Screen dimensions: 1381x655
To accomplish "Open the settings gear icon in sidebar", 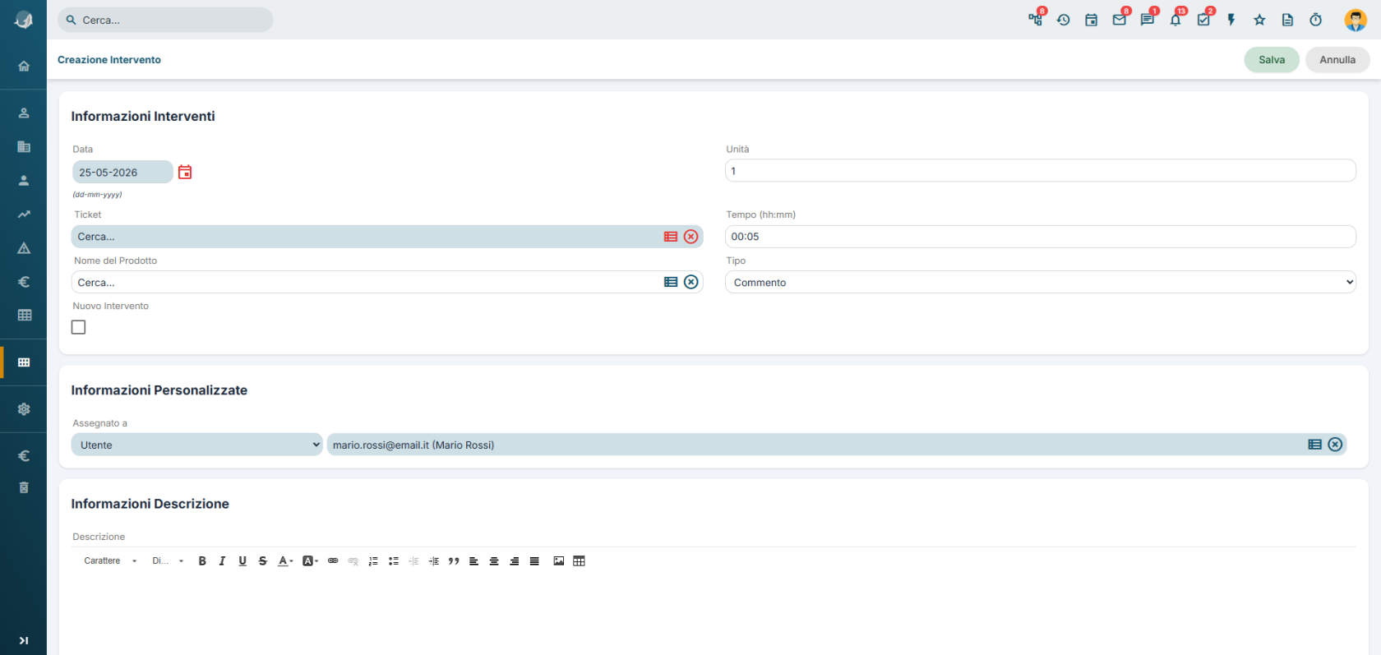I will click(24, 408).
